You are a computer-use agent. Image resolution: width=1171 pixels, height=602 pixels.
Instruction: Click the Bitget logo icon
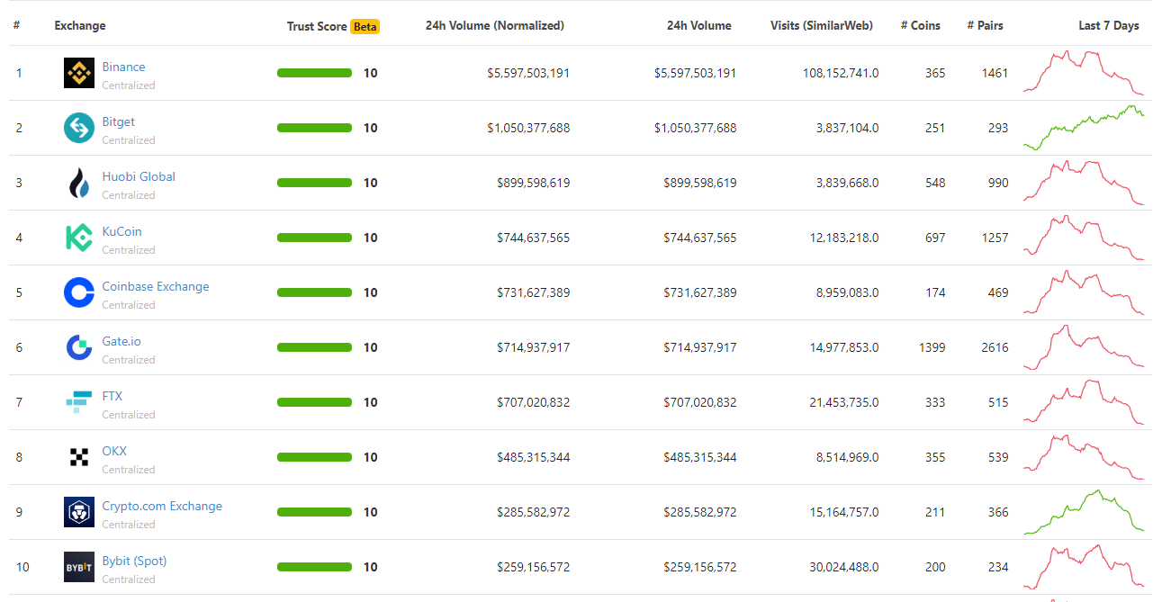pyautogui.click(x=79, y=128)
